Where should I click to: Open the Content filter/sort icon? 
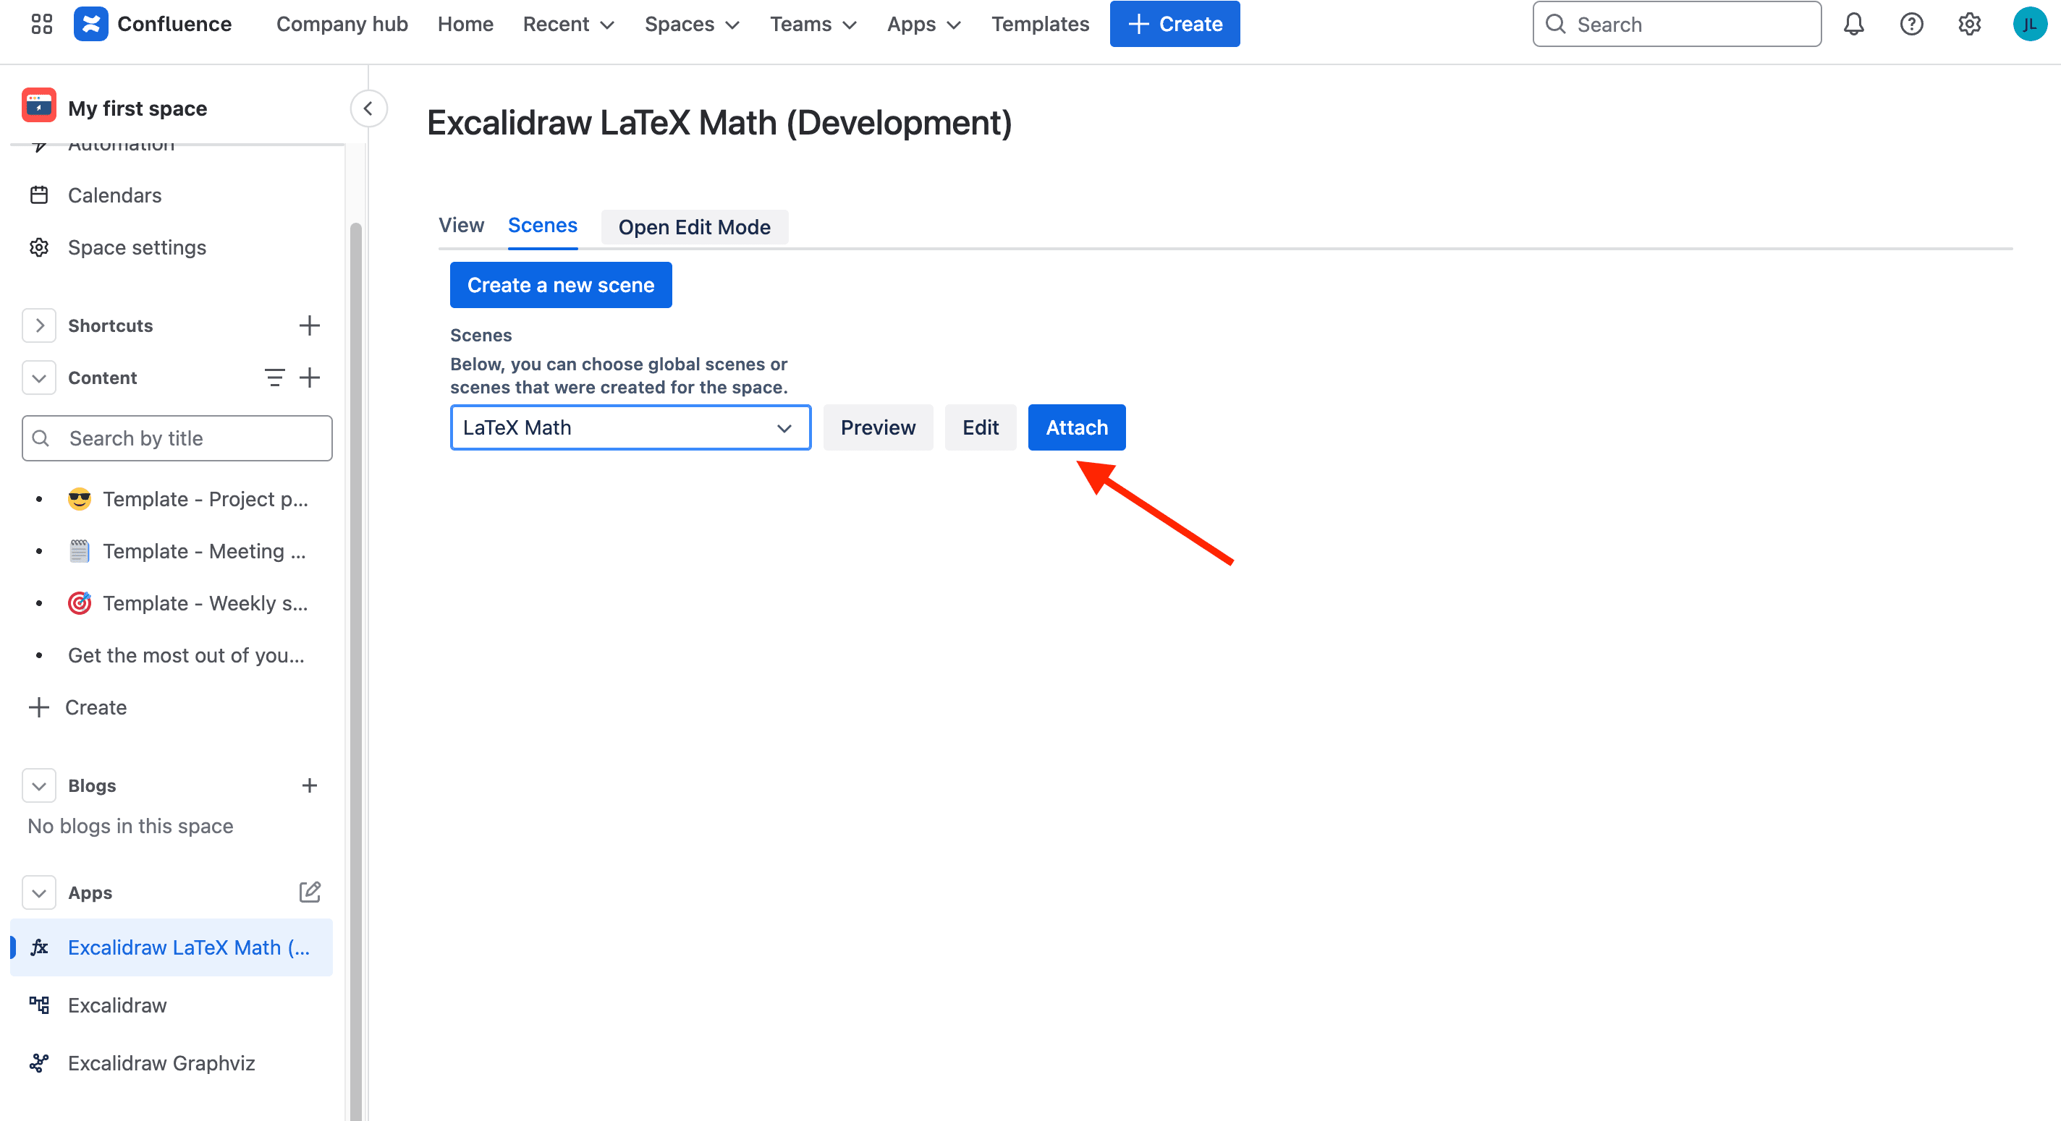click(274, 378)
